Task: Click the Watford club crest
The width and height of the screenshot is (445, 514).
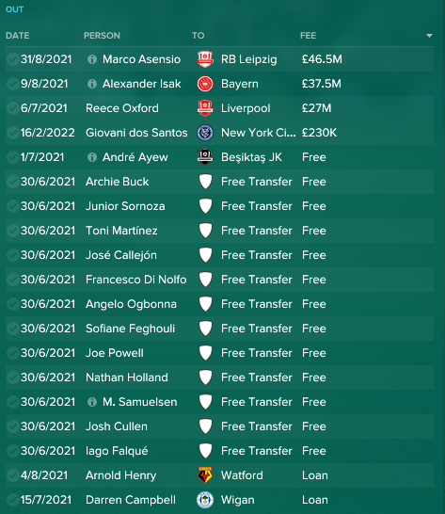Action: tap(205, 475)
